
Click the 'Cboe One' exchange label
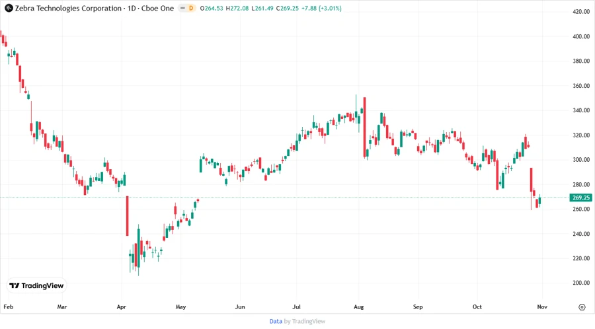tap(157, 9)
